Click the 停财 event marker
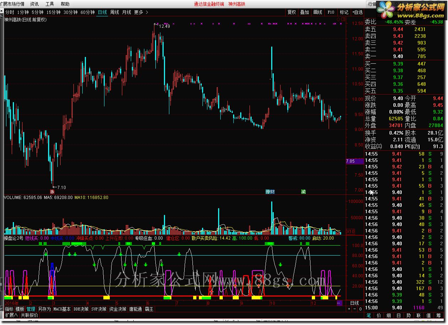 (x=270, y=192)
